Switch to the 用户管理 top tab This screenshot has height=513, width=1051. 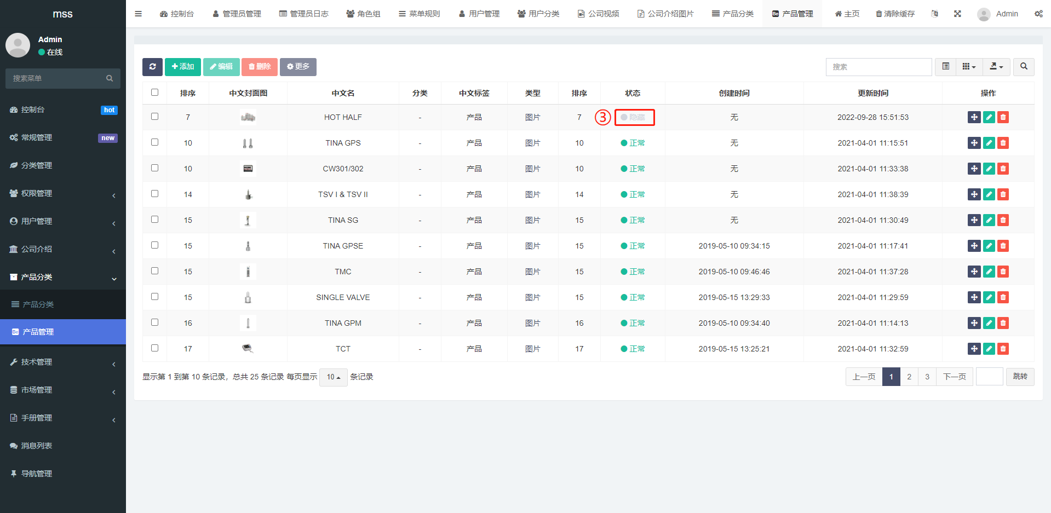[x=479, y=14]
